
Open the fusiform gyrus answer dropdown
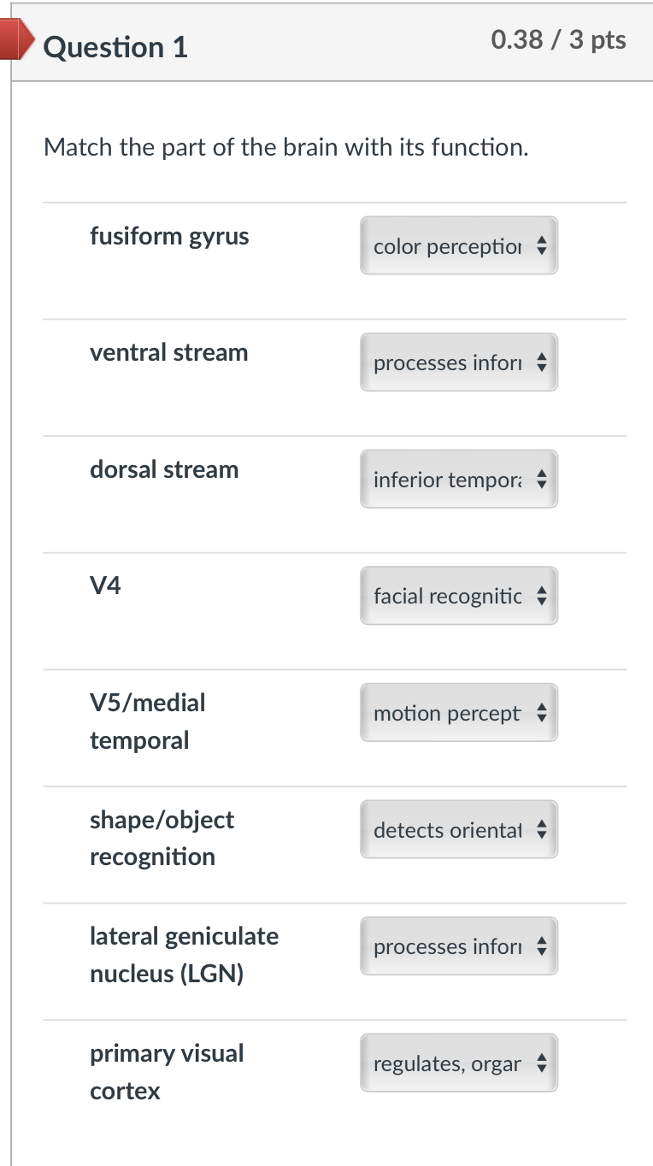(459, 246)
